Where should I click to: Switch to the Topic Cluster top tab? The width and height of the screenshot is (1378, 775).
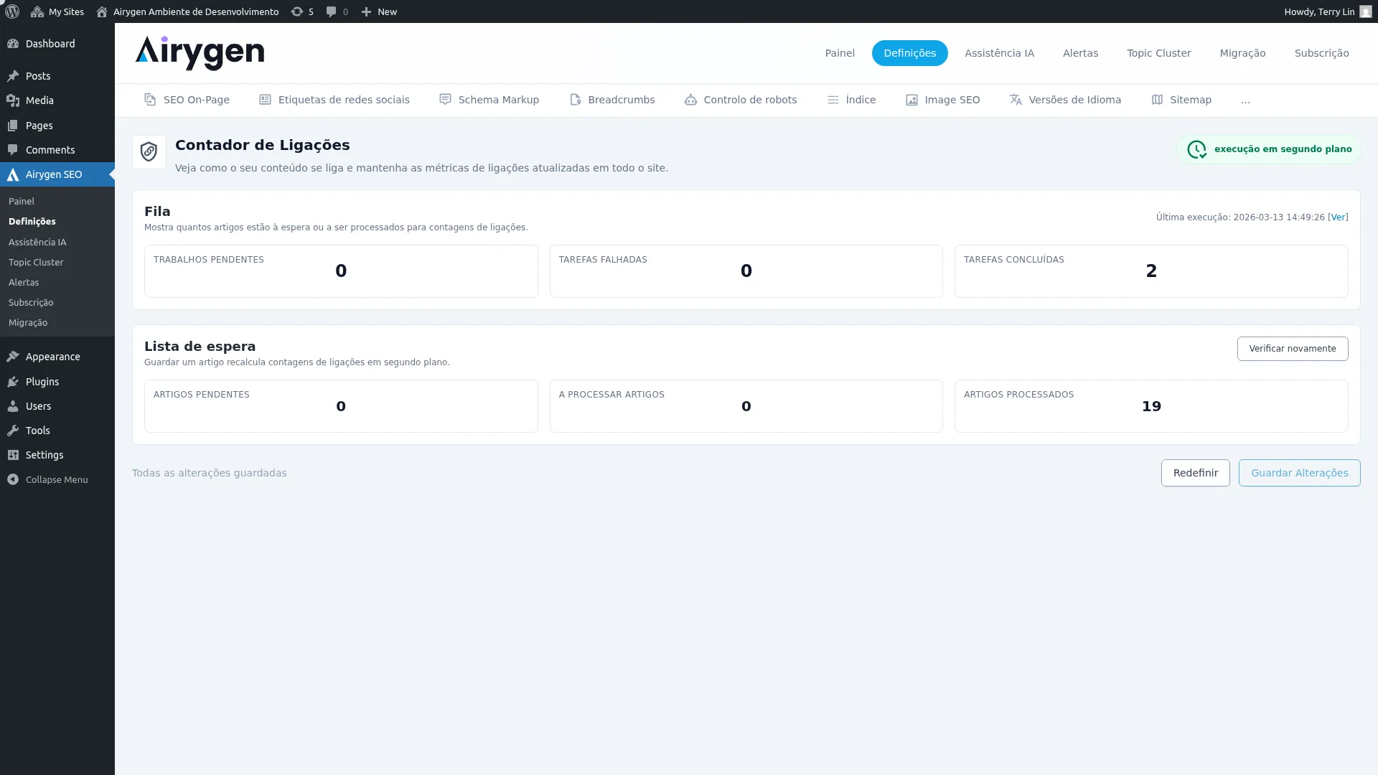(x=1158, y=53)
